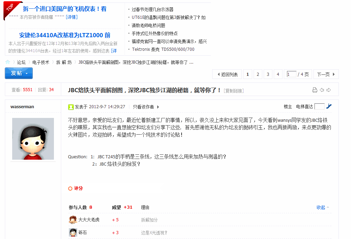Open 福禄克官网 free demo link
Image resolution: width=351 pixels, height=239 pixels.
coord(169,41)
